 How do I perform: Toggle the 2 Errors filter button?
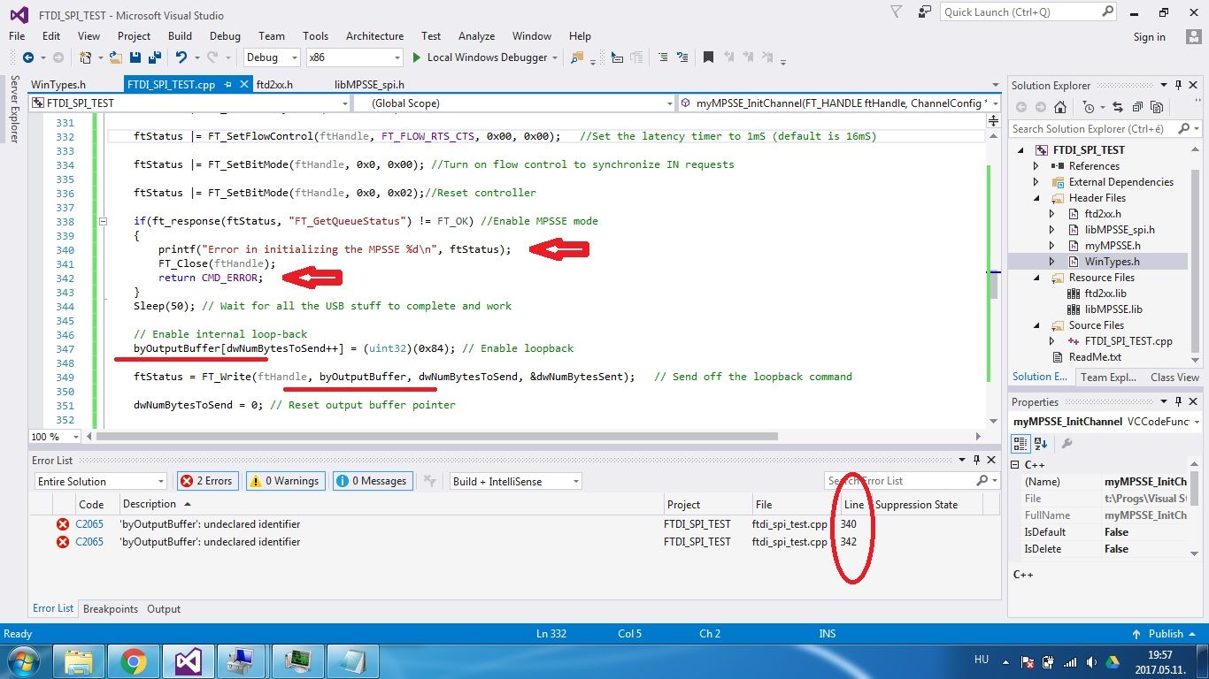206,481
